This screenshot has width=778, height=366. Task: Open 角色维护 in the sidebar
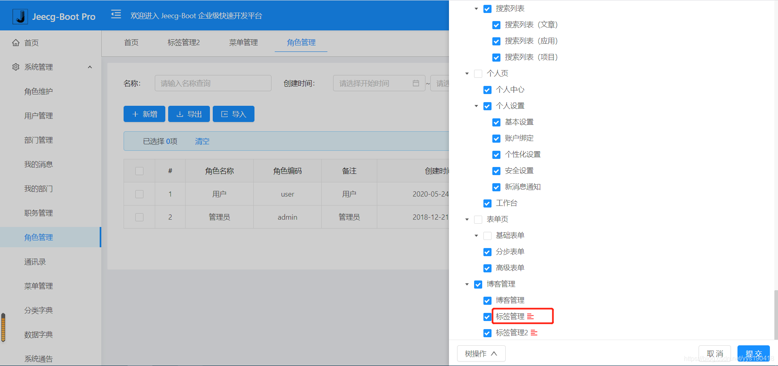pos(38,91)
